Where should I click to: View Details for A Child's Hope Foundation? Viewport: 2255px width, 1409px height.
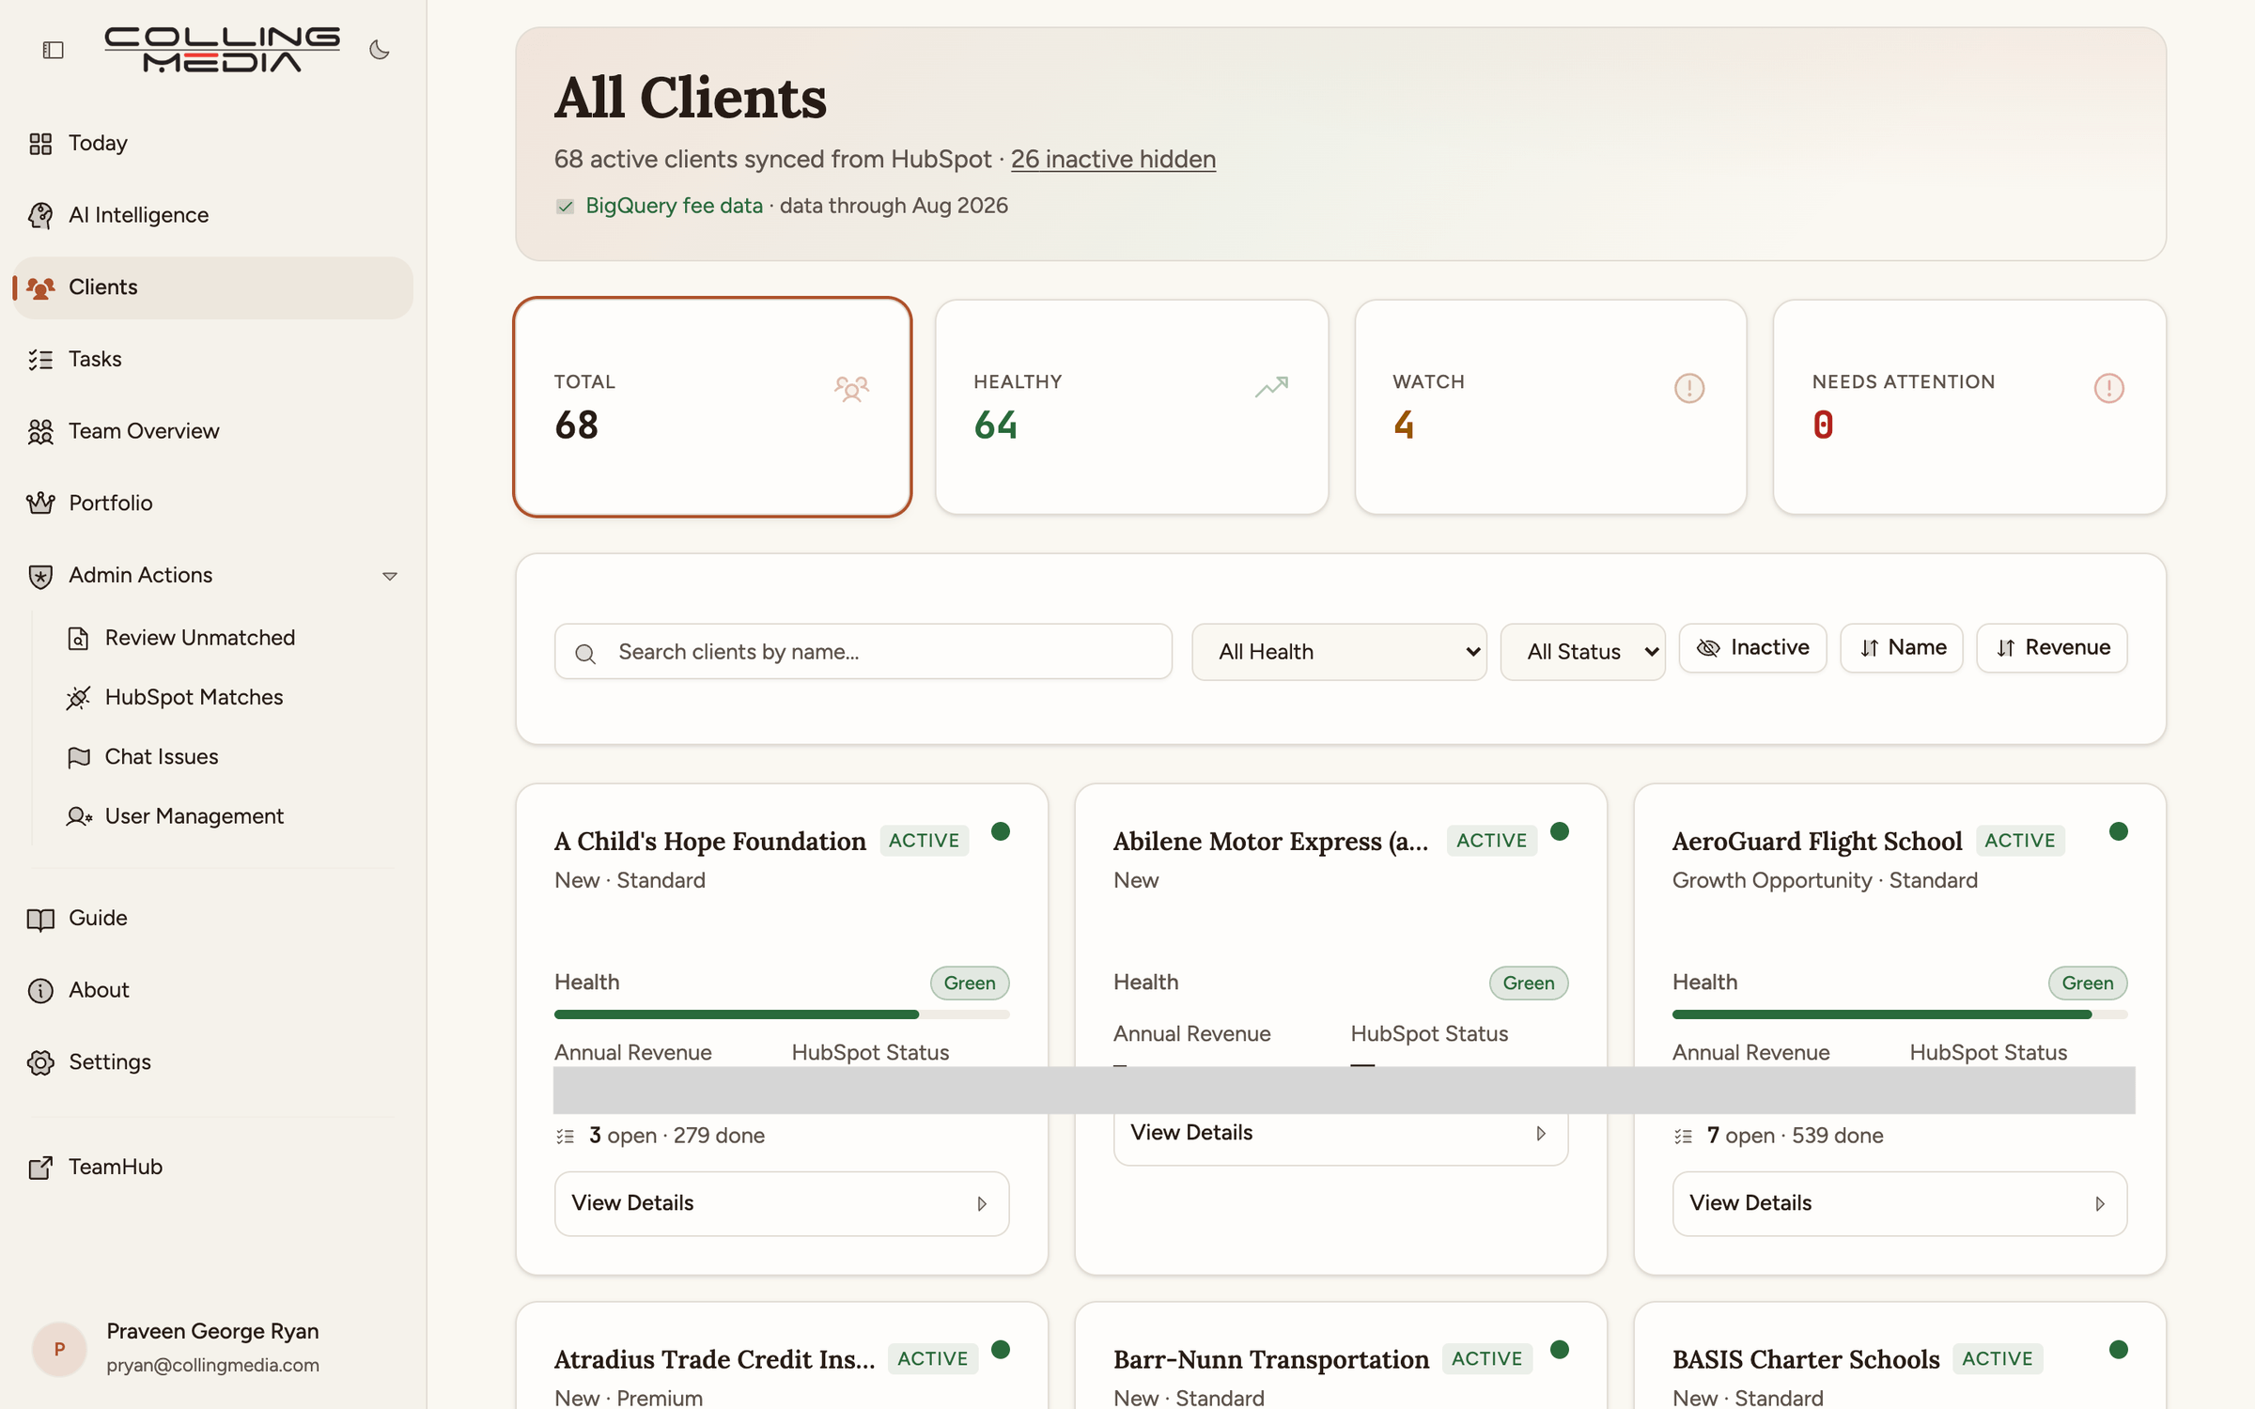coord(782,1203)
